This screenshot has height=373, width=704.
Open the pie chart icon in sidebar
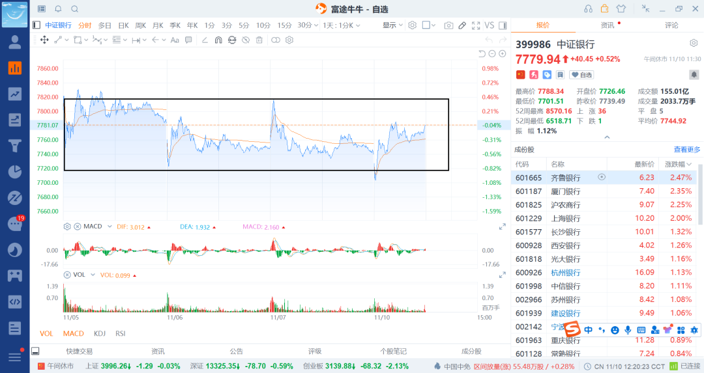click(15, 172)
